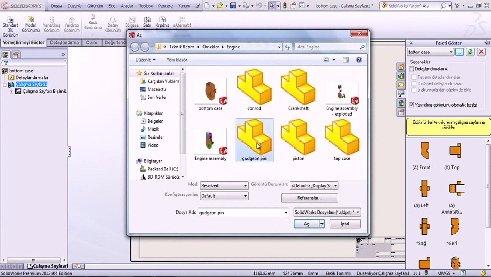
Task: Click the Standart 3'lü Görünüm tool
Action: 10,27
